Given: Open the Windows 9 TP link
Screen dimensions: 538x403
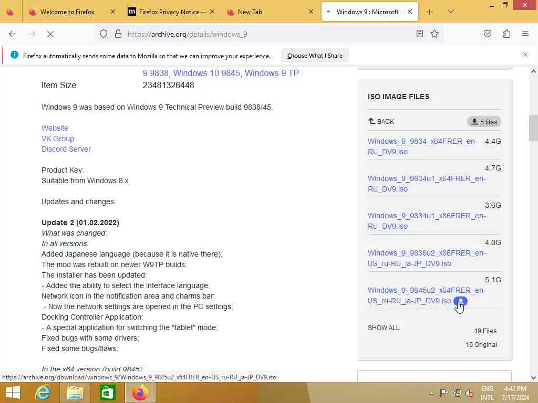Looking at the screenshot, I should 272,73.
